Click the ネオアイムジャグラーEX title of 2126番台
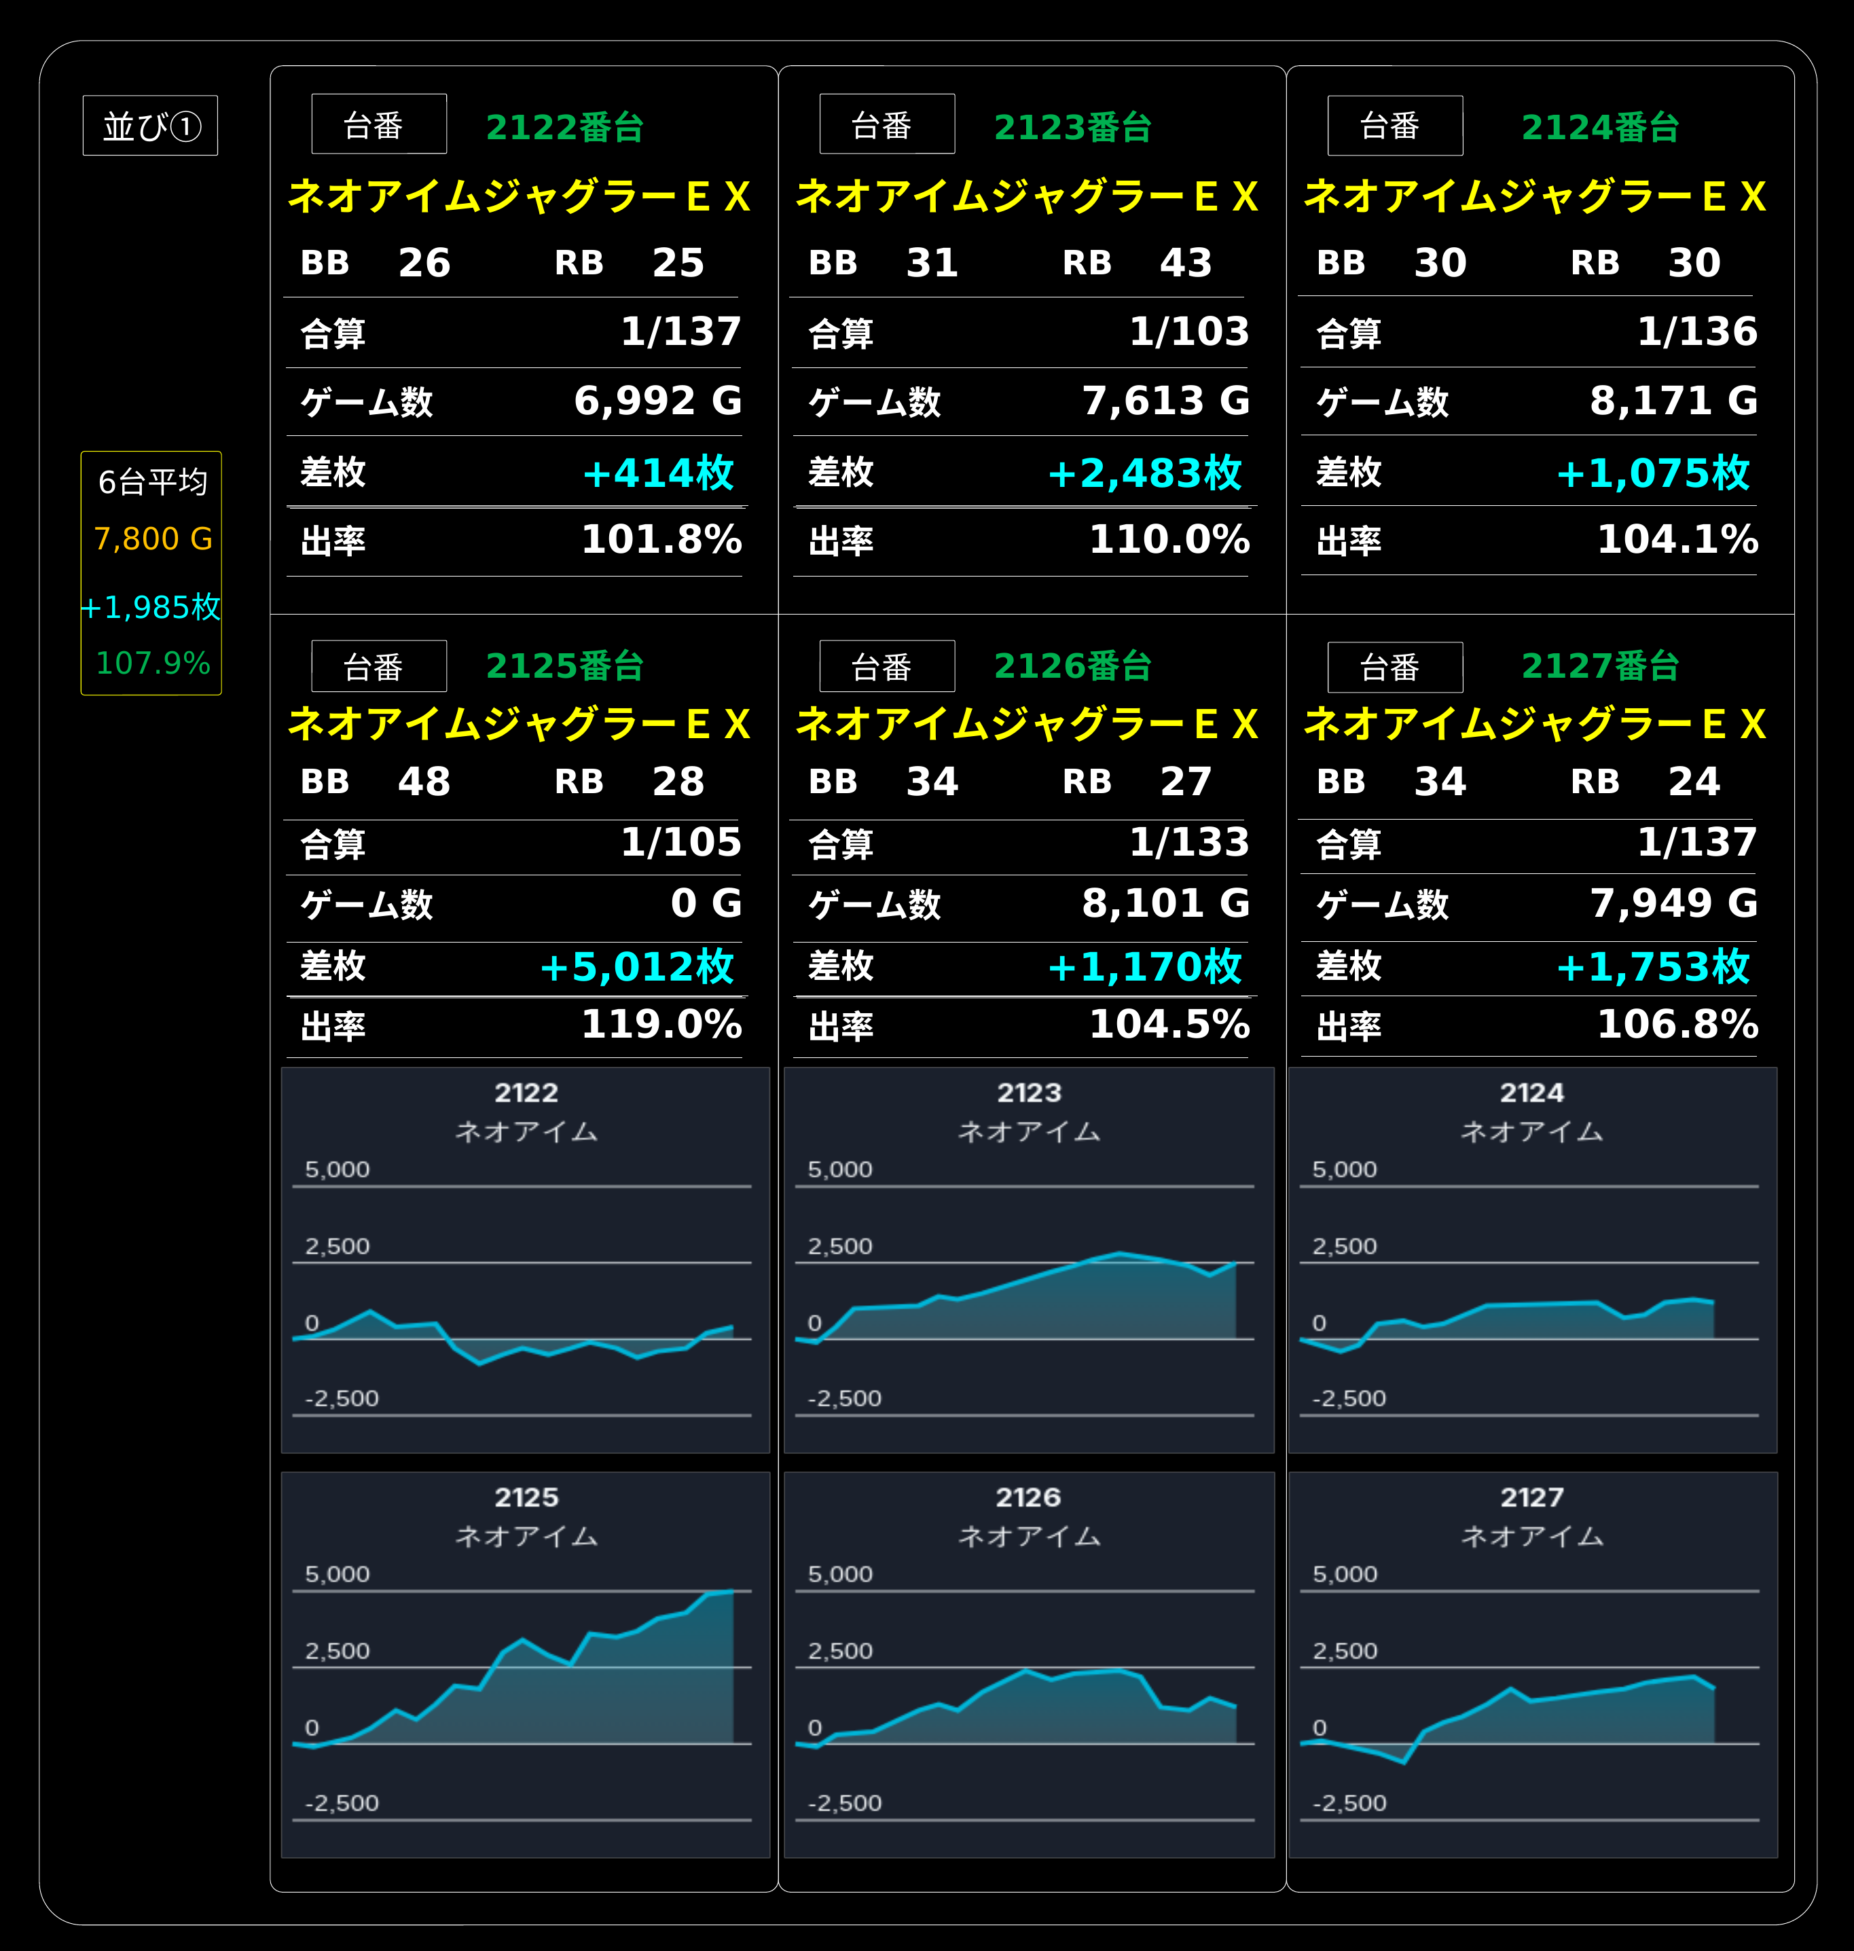Screen dimensions: 1854x1951 (1027, 725)
